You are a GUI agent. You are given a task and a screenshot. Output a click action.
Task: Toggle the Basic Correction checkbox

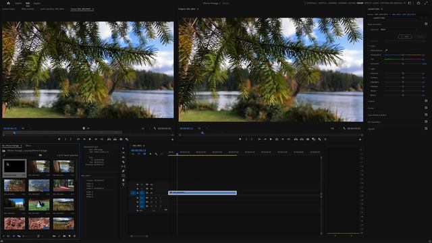tap(426, 24)
